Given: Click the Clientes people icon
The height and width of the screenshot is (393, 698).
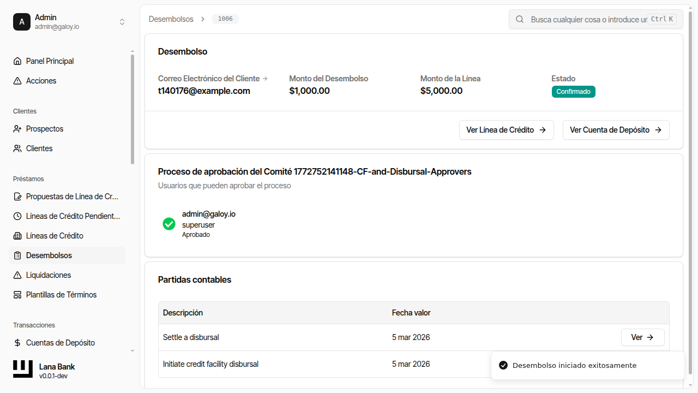Looking at the screenshot, I should [17, 148].
